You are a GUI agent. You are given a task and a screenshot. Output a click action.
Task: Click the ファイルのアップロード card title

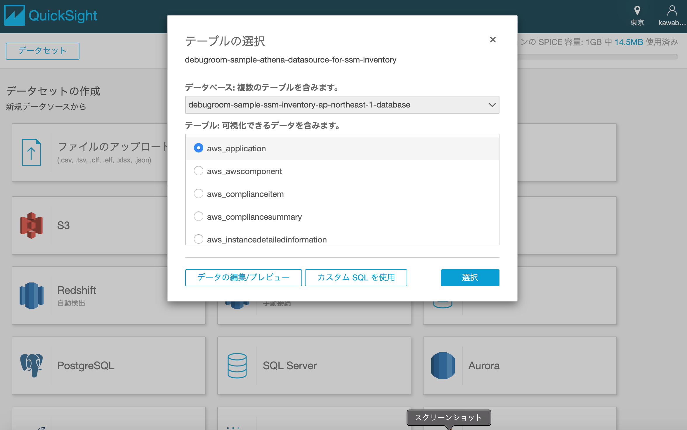coord(112,147)
